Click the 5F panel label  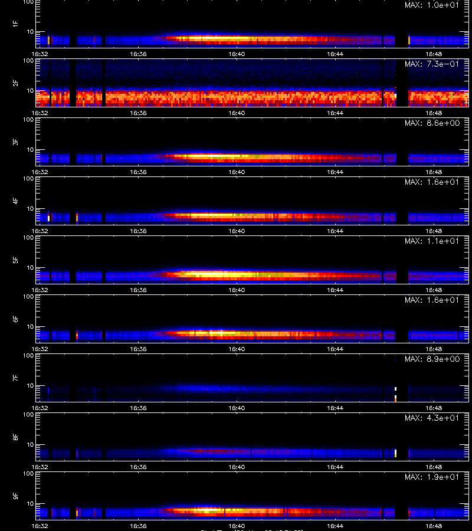point(15,260)
